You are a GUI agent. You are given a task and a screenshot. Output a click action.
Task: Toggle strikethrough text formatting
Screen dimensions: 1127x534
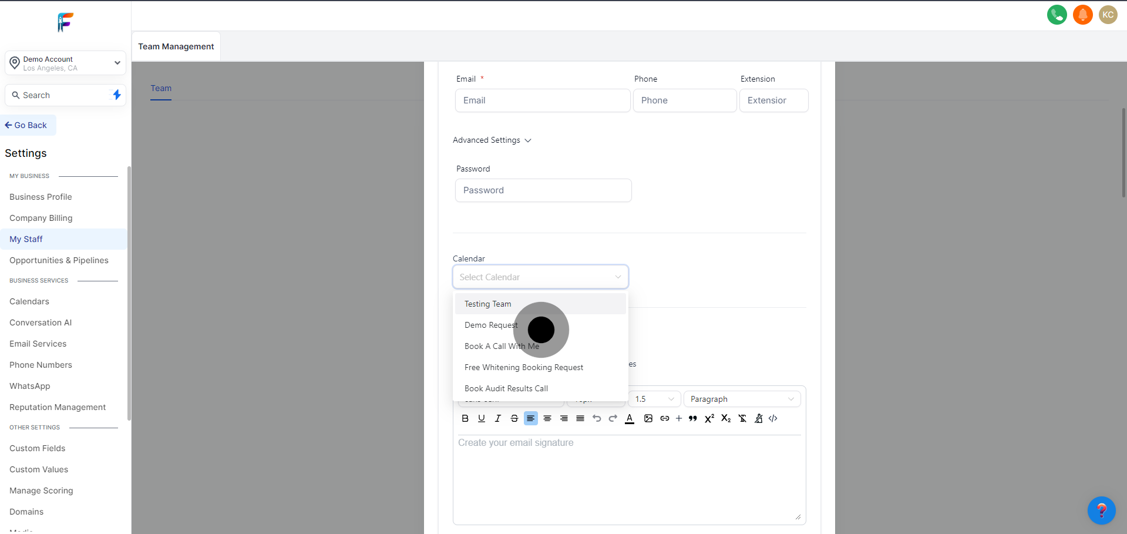(x=514, y=418)
